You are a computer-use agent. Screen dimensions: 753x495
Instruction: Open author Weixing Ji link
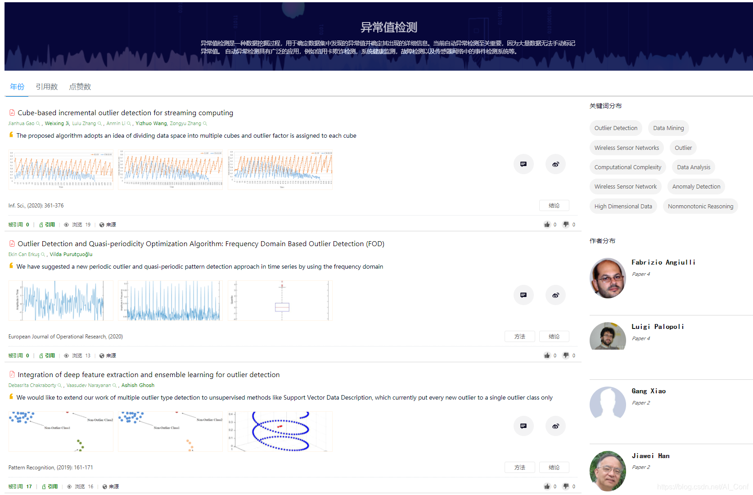click(57, 124)
